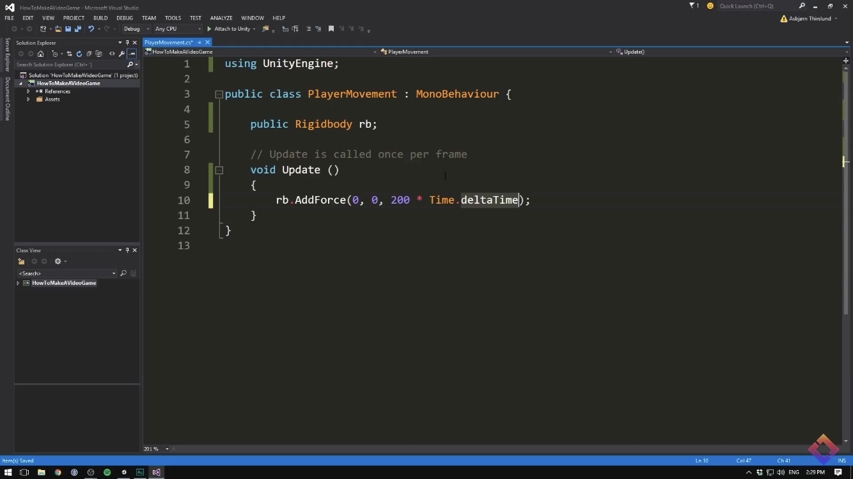Expand the Assets folder node
The image size is (853, 479).
point(28,99)
